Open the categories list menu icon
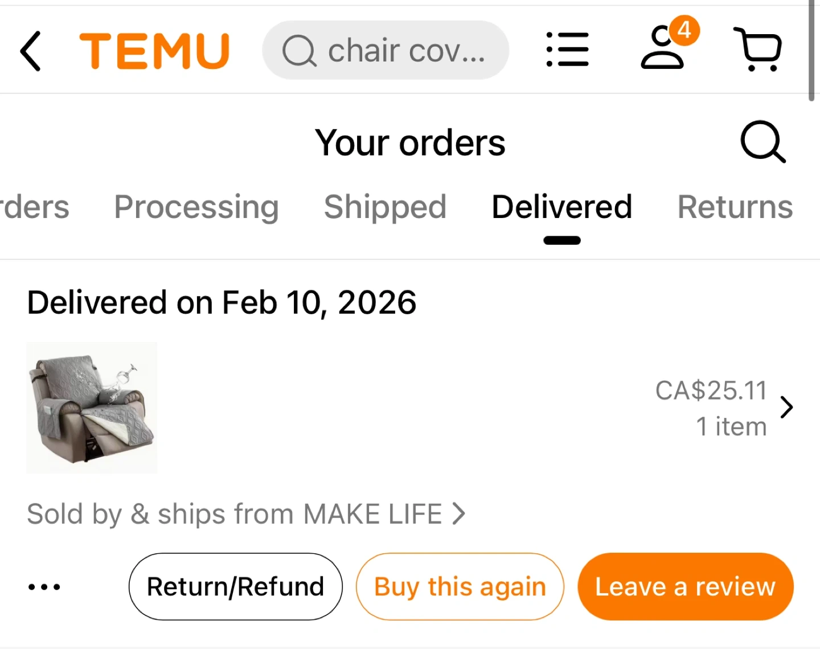Viewport: 820px width, 649px height. [x=567, y=50]
